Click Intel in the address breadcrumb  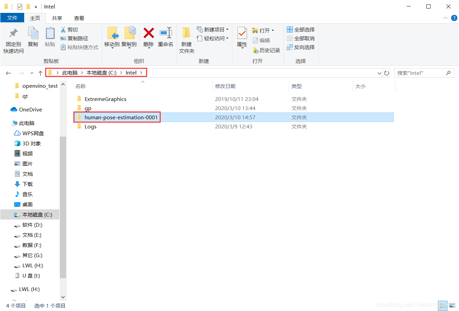click(131, 73)
